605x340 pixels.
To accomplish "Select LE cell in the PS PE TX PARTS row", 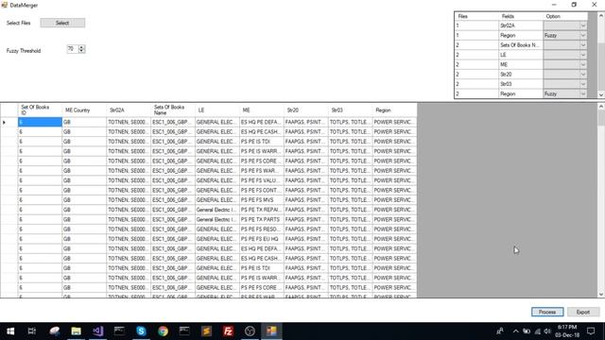I will pyautogui.click(x=217, y=219).
